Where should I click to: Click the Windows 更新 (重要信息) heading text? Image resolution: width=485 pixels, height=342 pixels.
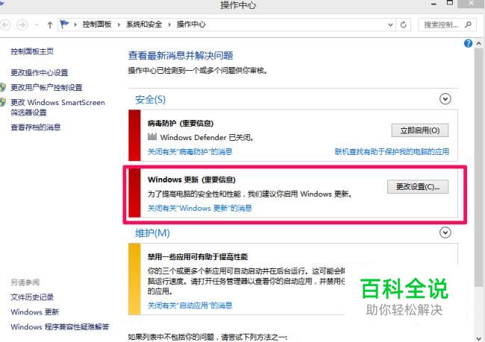(x=192, y=180)
